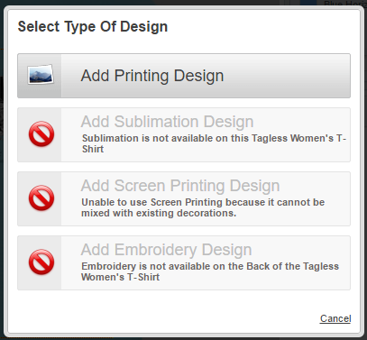Viewport: 367px width, 340px height.
Task: Click the 'Sublimation is not available' message
Action: pyautogui.click(x=214, y=143)
